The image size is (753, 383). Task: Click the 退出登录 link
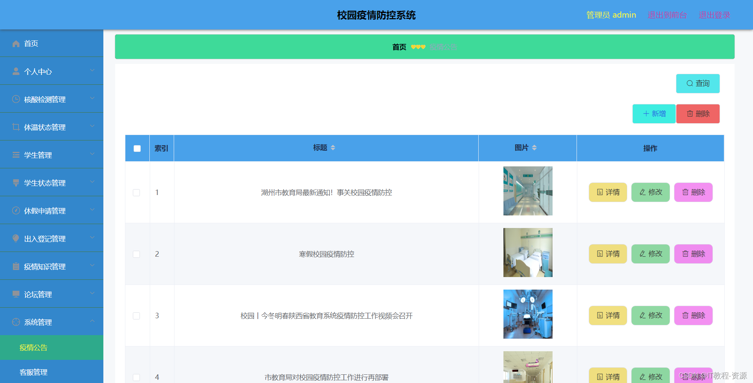point(714,15)
